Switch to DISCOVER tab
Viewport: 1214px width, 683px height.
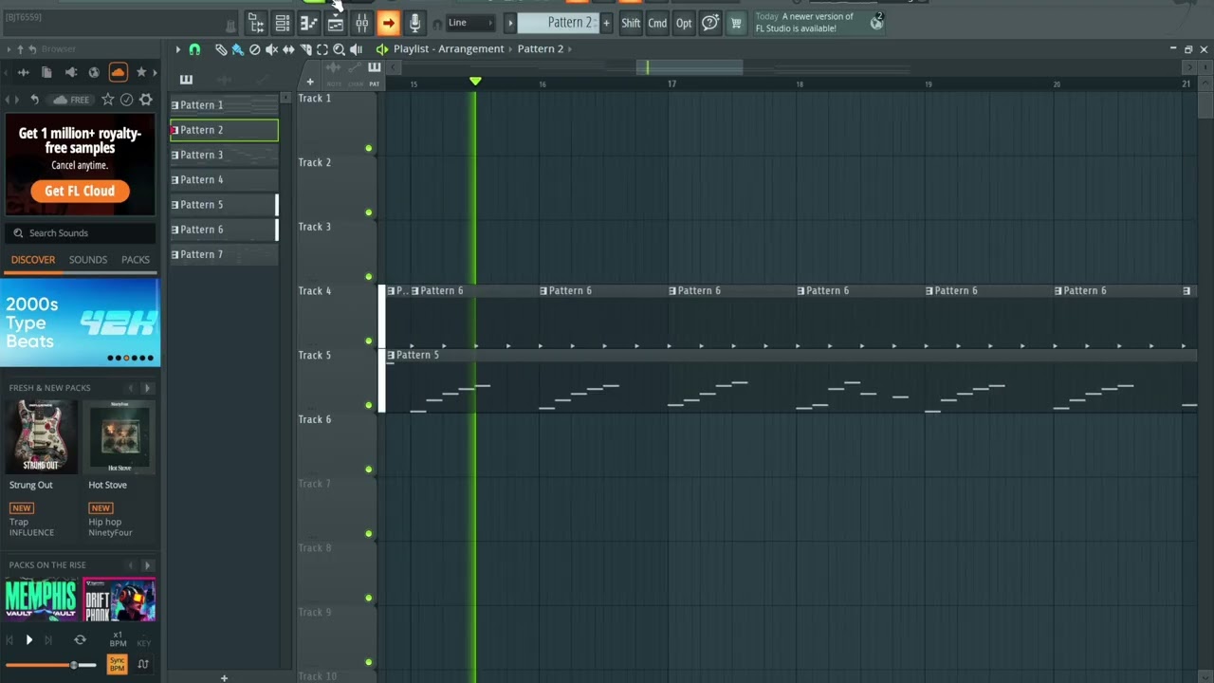pos(33,260)
